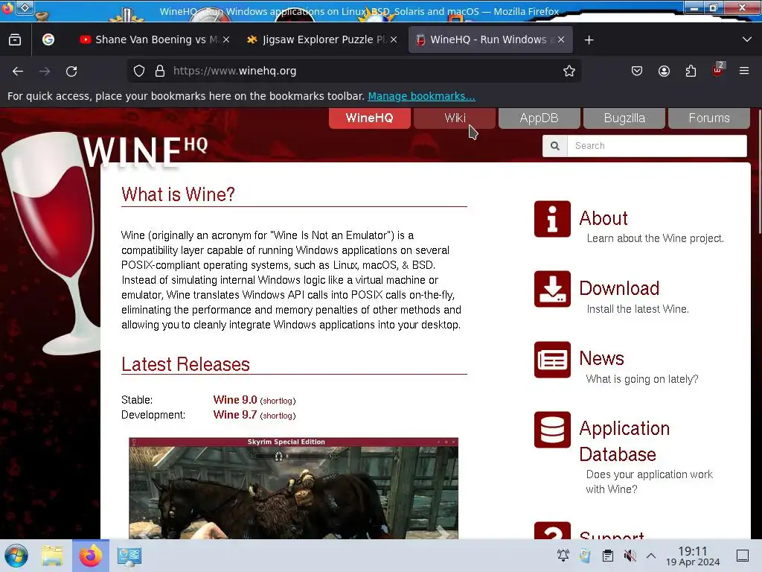This screenshot has width=762, height=572.
Task: Reload the current page
Action: point(71,71)
